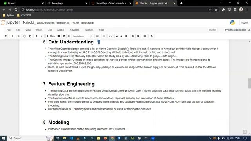251x141 pixels.
Task: Open the Windows Start menu
Action: pyautogui.click(x=3, y=138)
